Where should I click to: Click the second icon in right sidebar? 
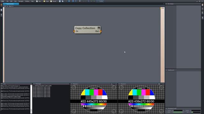pyautogui.click(x=203, y=9)
